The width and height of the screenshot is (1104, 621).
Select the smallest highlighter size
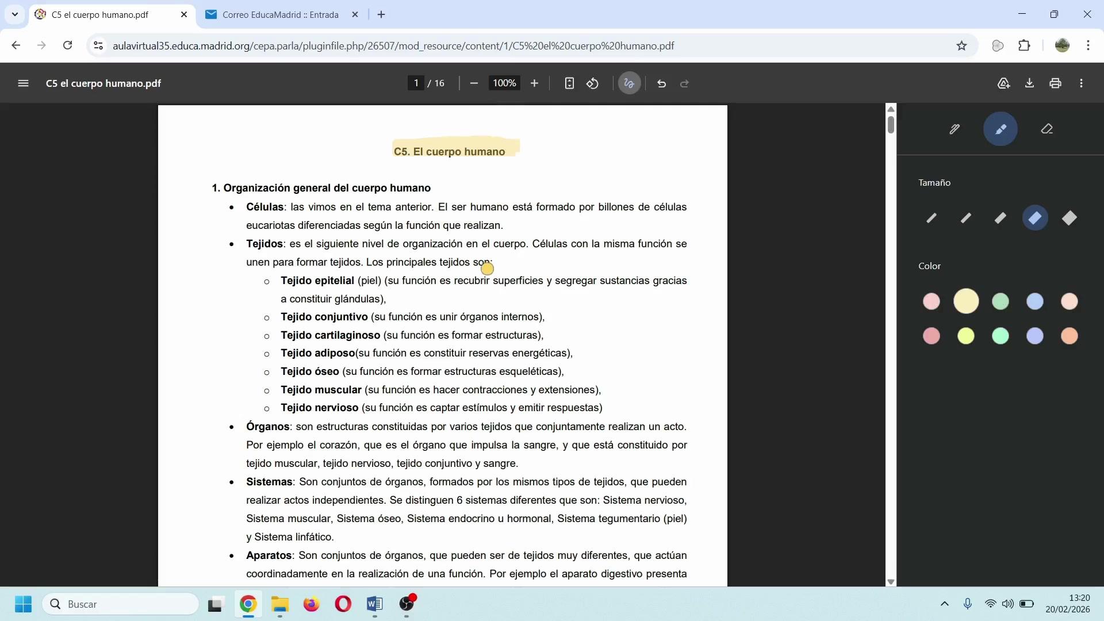tap(931, 218)
